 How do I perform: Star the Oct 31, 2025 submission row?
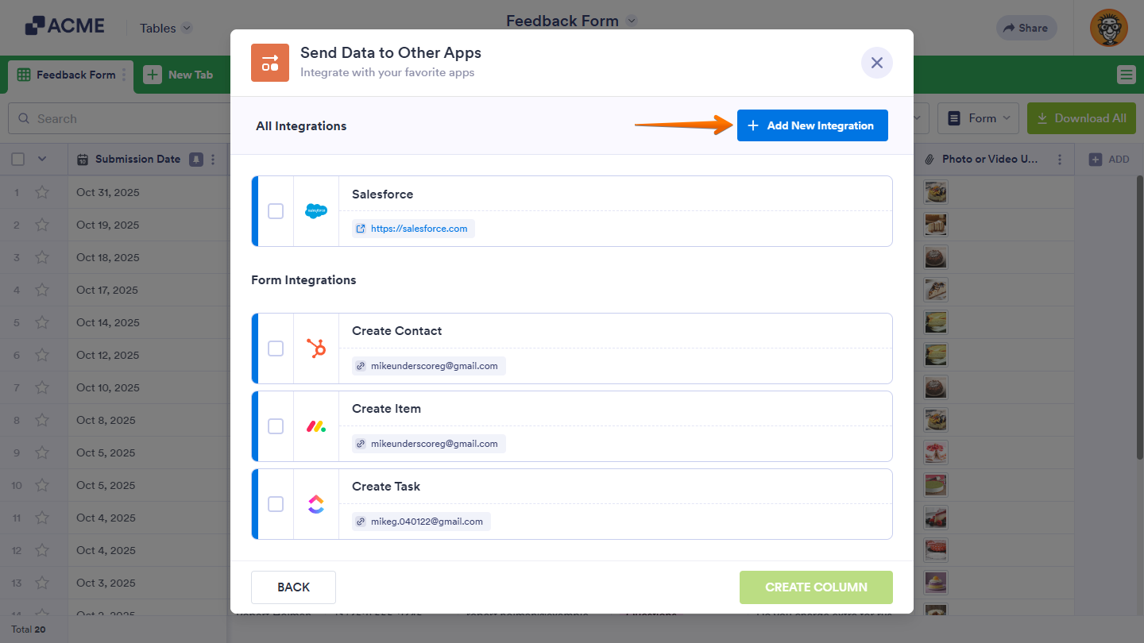pyautogui.click(x=42, y=192)
